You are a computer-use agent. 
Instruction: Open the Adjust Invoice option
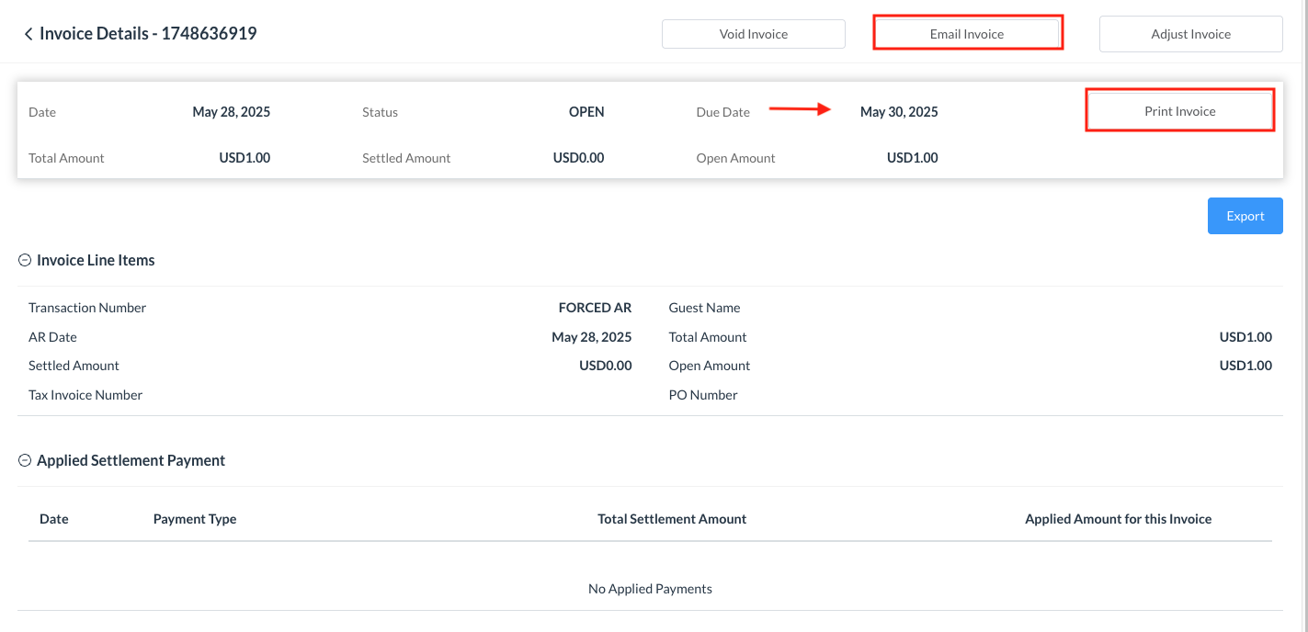click(x=1190, y=34)
